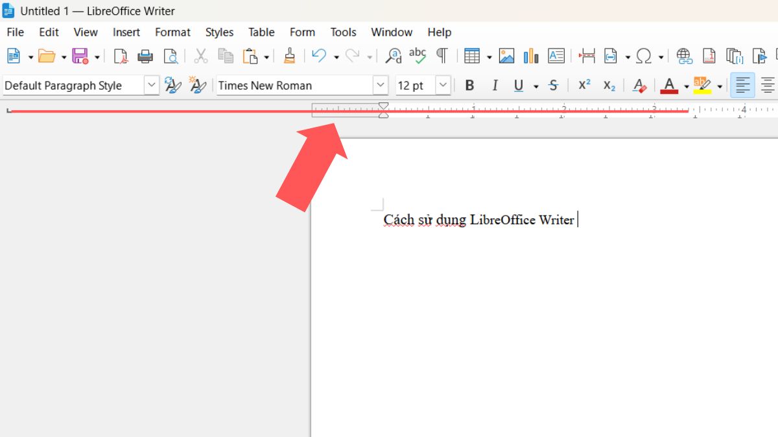The height and width of the screenshot is (437, 778).
Task: Print the document with the printer icon
Action: point(145,56)
